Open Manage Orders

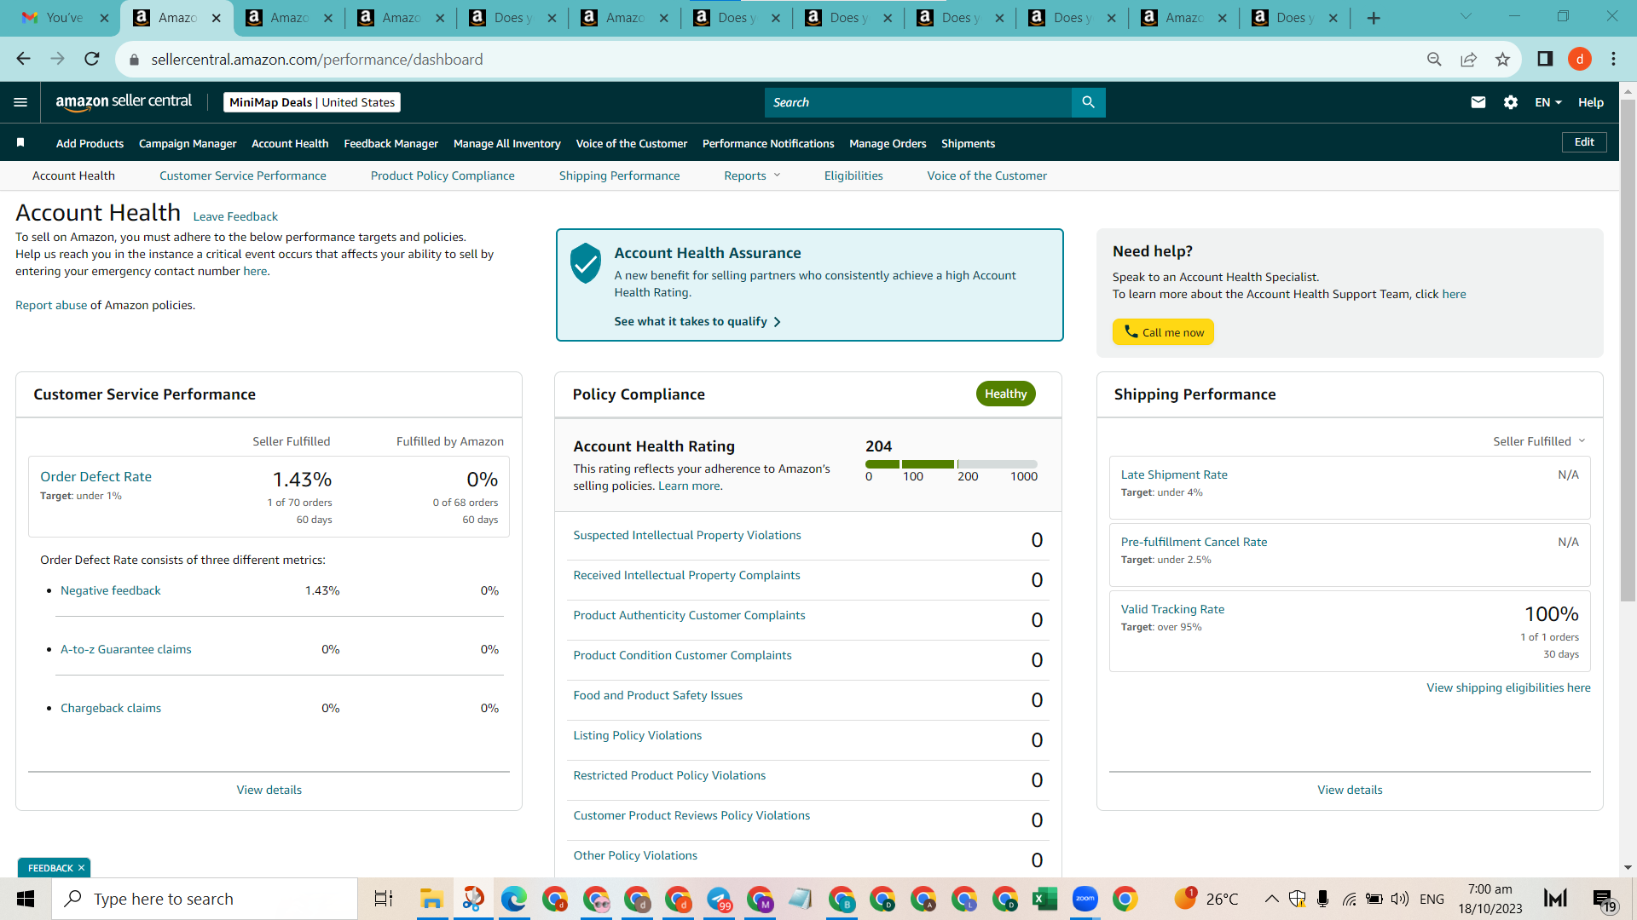pos(888,143)
